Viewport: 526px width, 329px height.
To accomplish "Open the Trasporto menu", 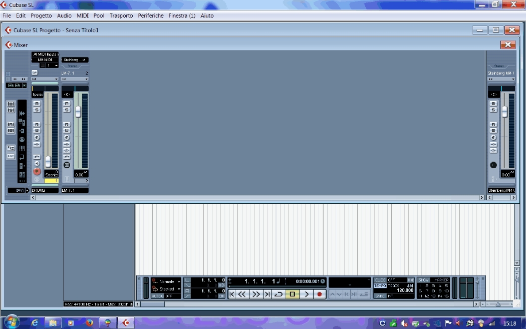I will click(121, 16).
